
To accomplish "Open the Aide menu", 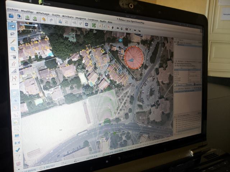I will pyautogui.click(x=110, y=22).
